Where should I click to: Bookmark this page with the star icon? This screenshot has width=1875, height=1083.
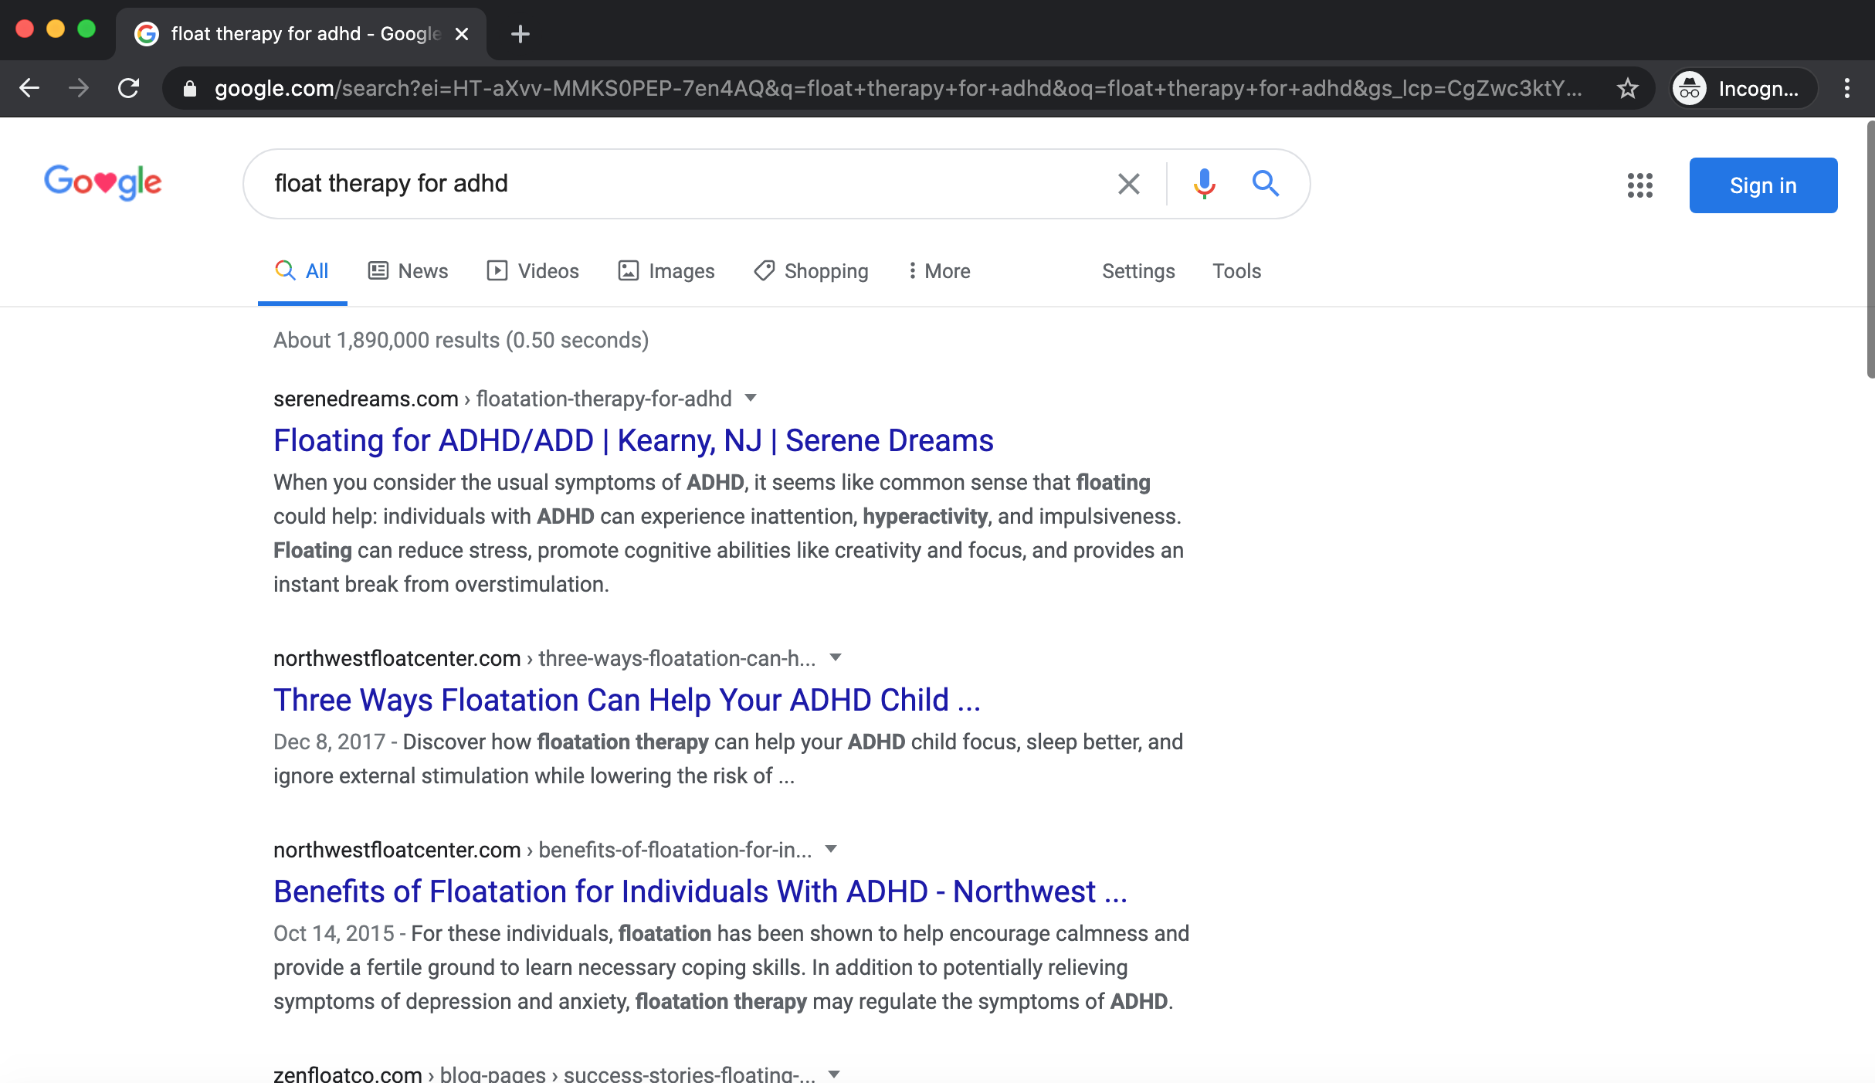click(x=1627, y=89)
